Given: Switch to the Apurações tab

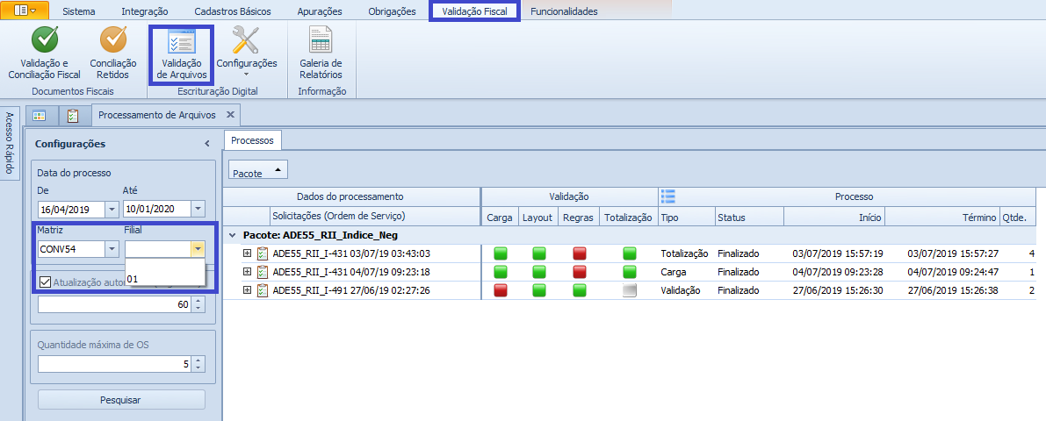Looking at the screenshot, I should click(321, 11).
